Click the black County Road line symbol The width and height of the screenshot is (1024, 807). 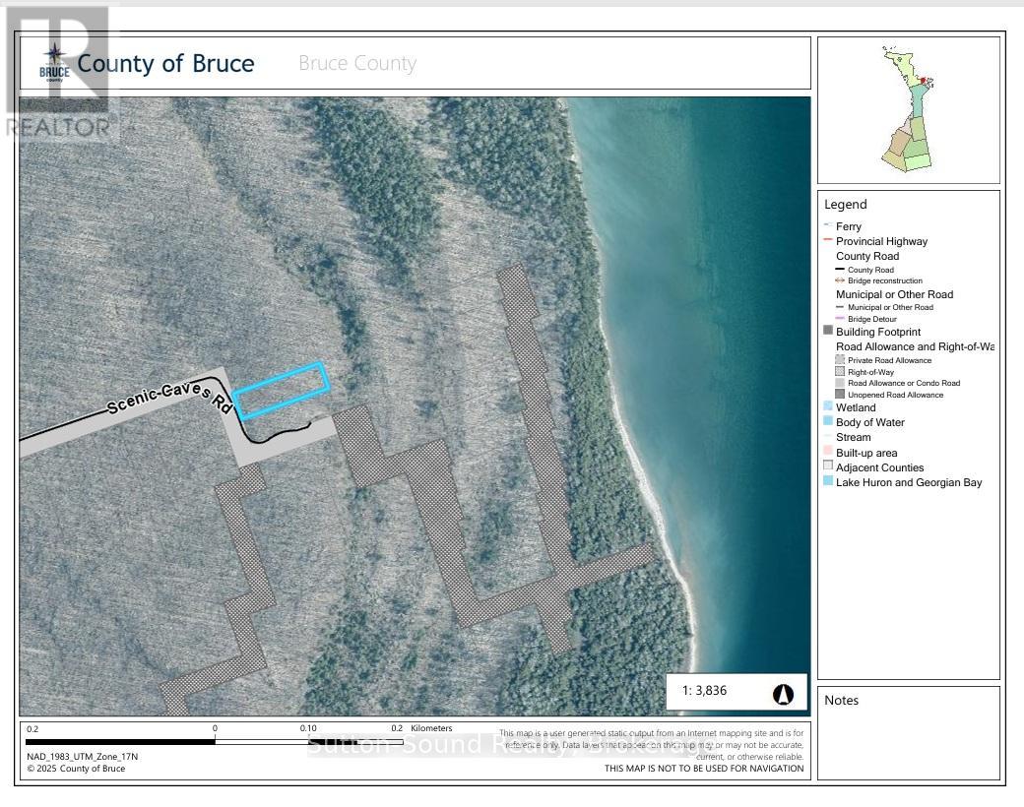pos(840,270)
